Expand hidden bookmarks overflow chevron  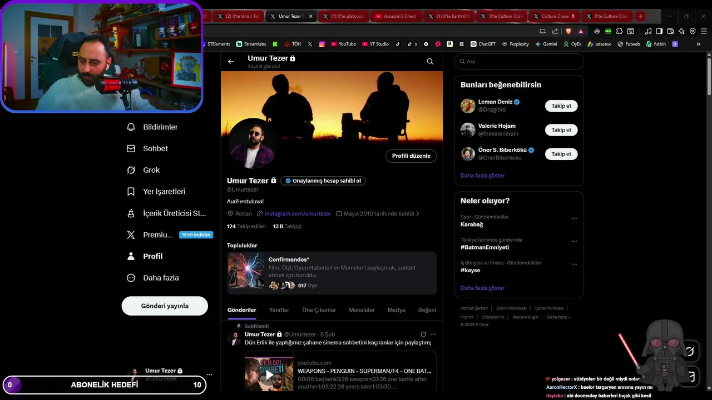point(699,44)
